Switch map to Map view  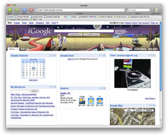coord(129,110)
